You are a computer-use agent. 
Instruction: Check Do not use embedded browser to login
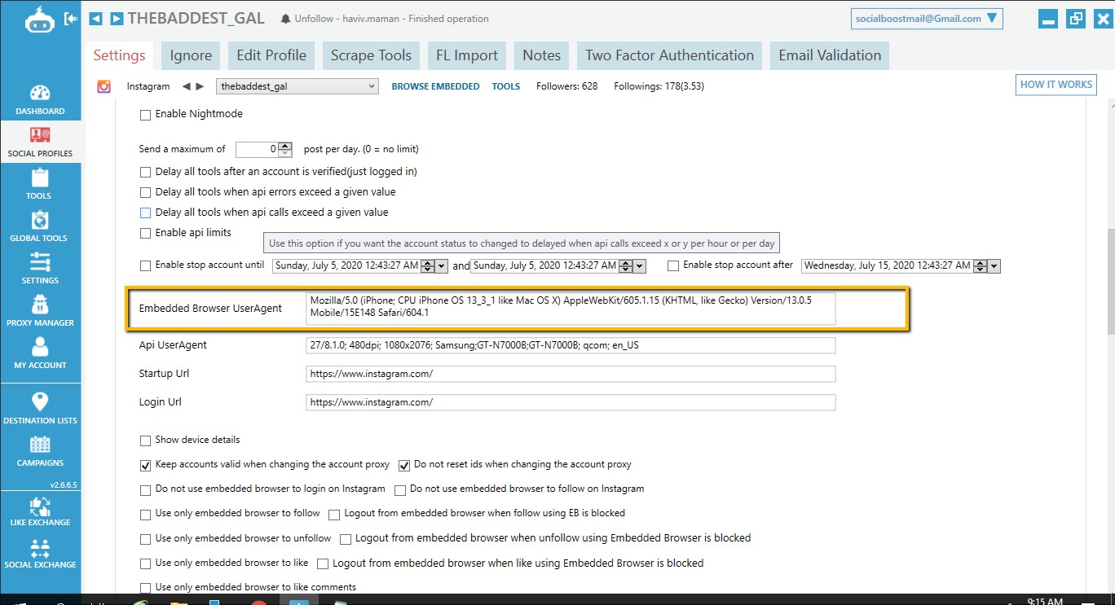(x=146, y=490)
